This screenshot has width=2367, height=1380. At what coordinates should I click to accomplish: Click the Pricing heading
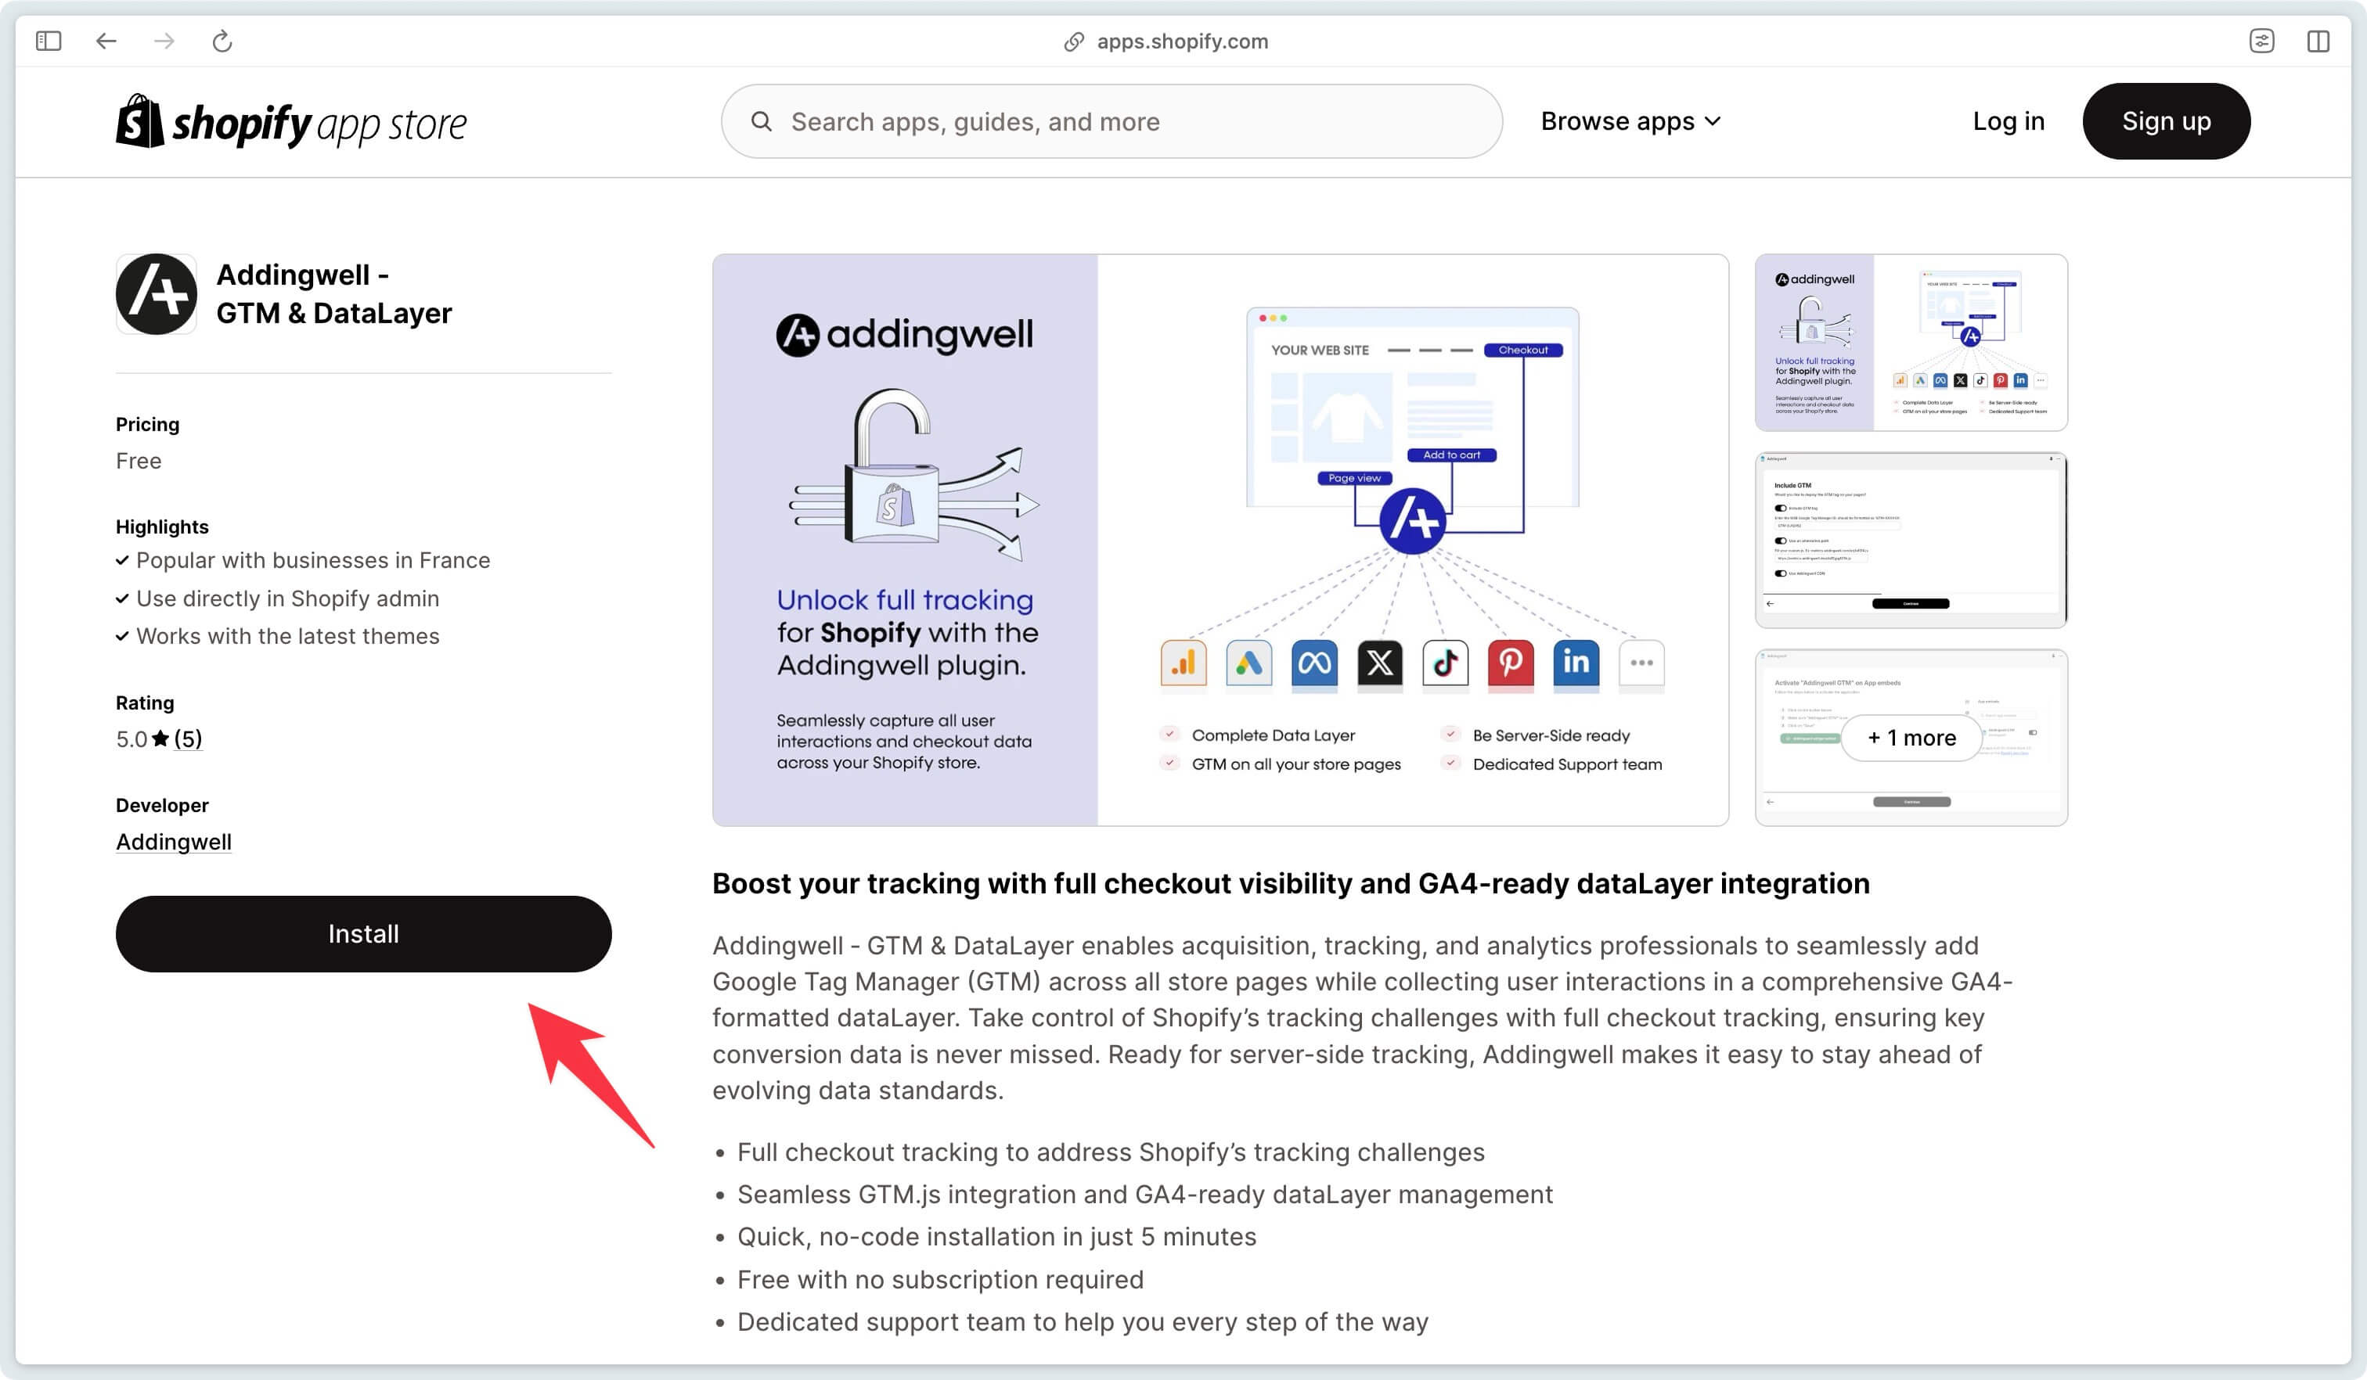point(147,424)
